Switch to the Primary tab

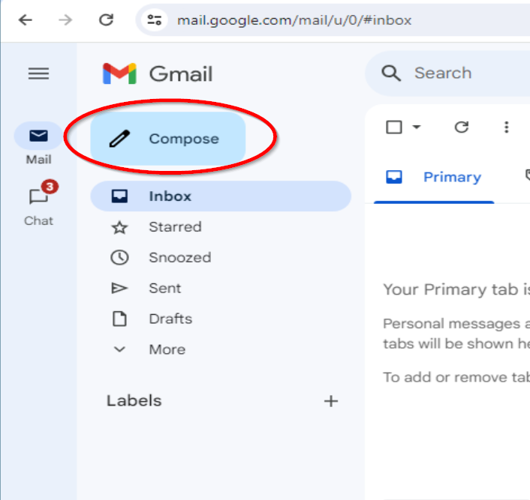click(x=451, y=178)
